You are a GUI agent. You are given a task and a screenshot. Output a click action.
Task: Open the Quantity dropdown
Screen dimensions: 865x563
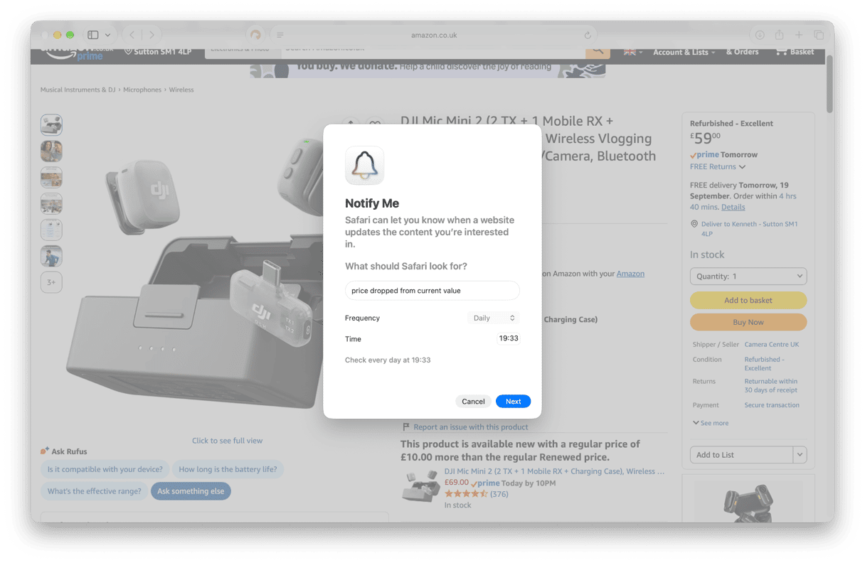pyautogui.click(x=748, y=276)
